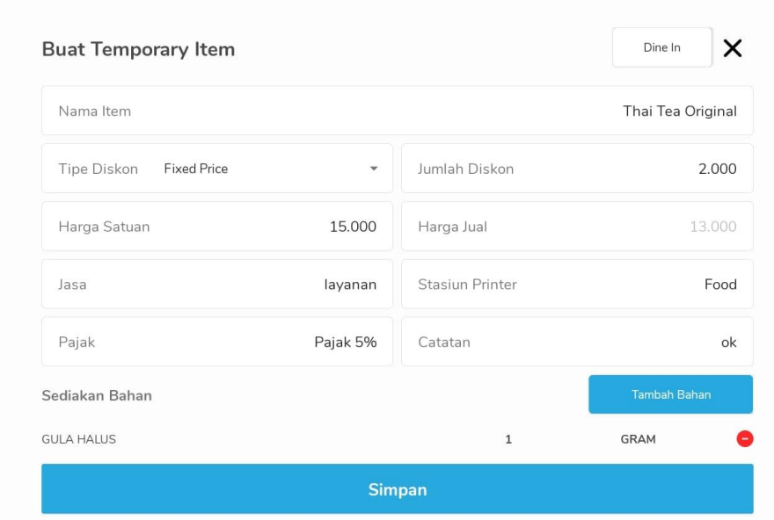Click the Tambah Bahan button

click(x=670, y=394)
